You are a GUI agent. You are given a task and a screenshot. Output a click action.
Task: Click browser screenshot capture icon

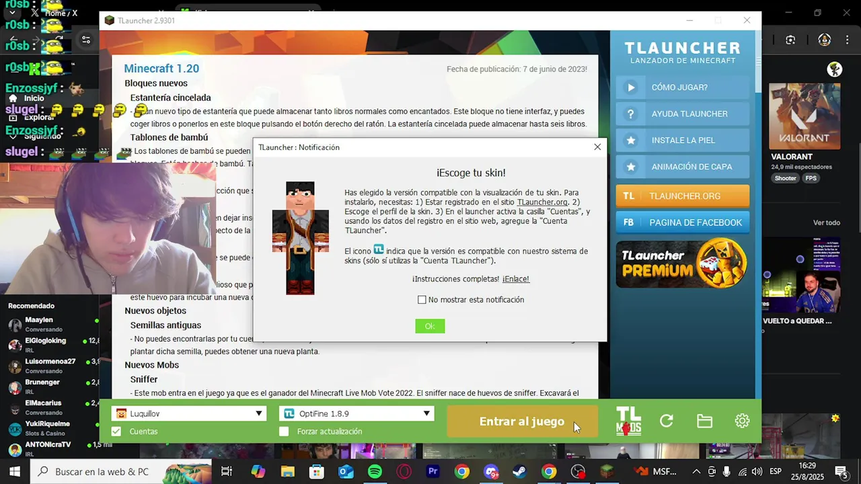pos(790,40)
